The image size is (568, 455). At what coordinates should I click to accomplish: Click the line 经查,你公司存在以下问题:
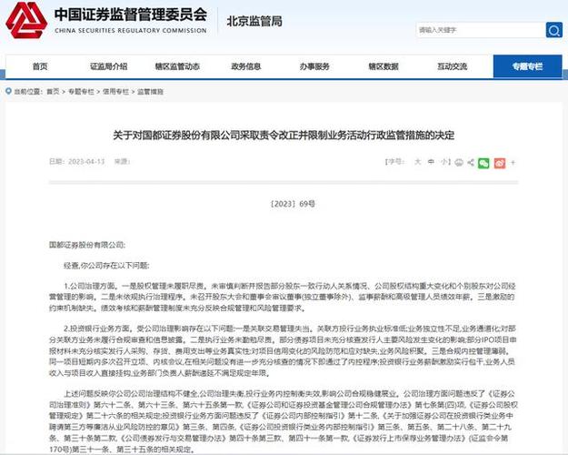click(x=106, y=266)
